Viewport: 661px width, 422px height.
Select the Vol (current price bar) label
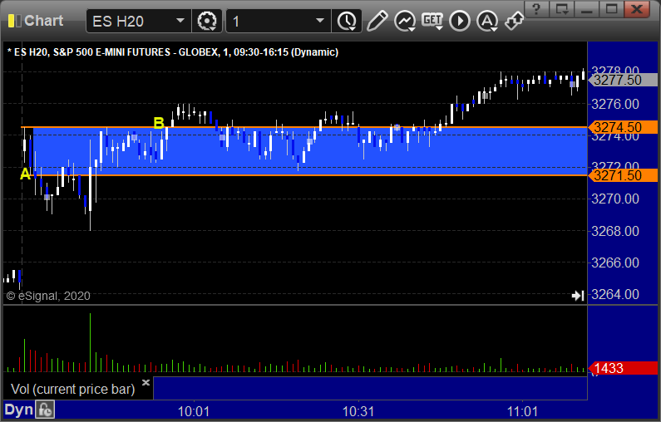(72, 389)
